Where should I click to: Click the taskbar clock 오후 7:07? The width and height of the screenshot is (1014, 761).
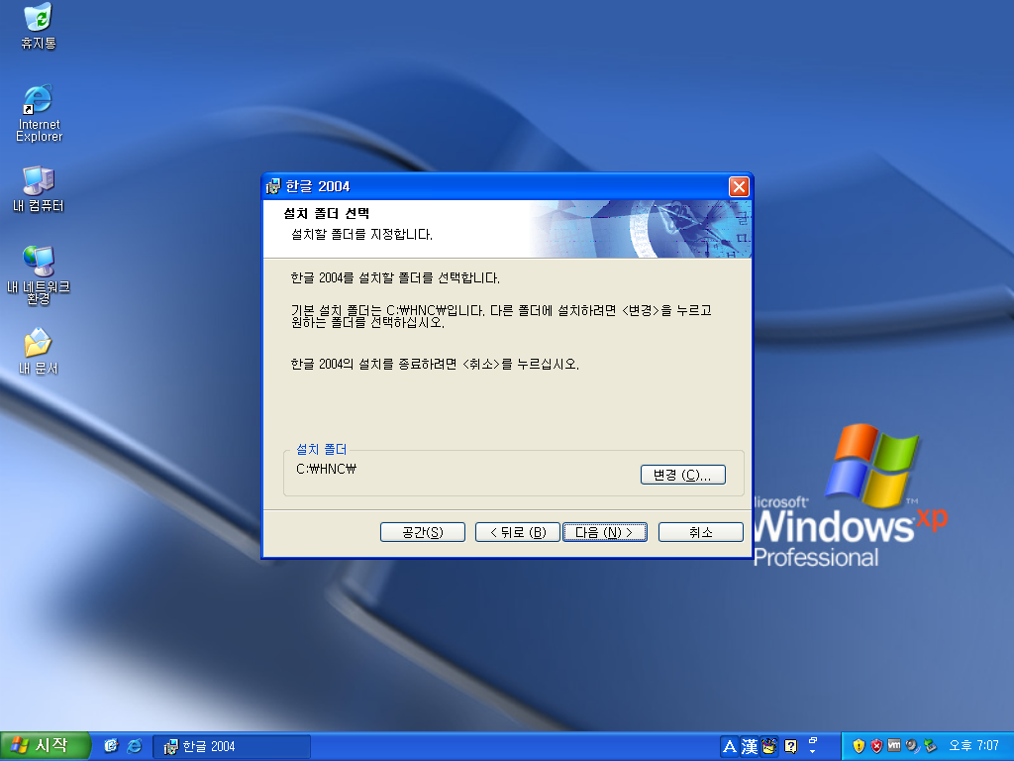click(974, 746)
